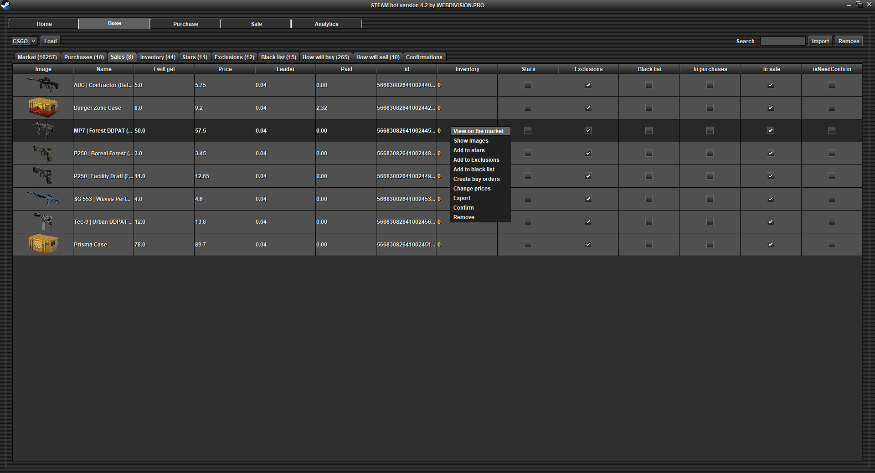Toggle Stars checkbox for AUG Contractor
875x473 pixels.
pyautogui.click(x=528, y=85)
